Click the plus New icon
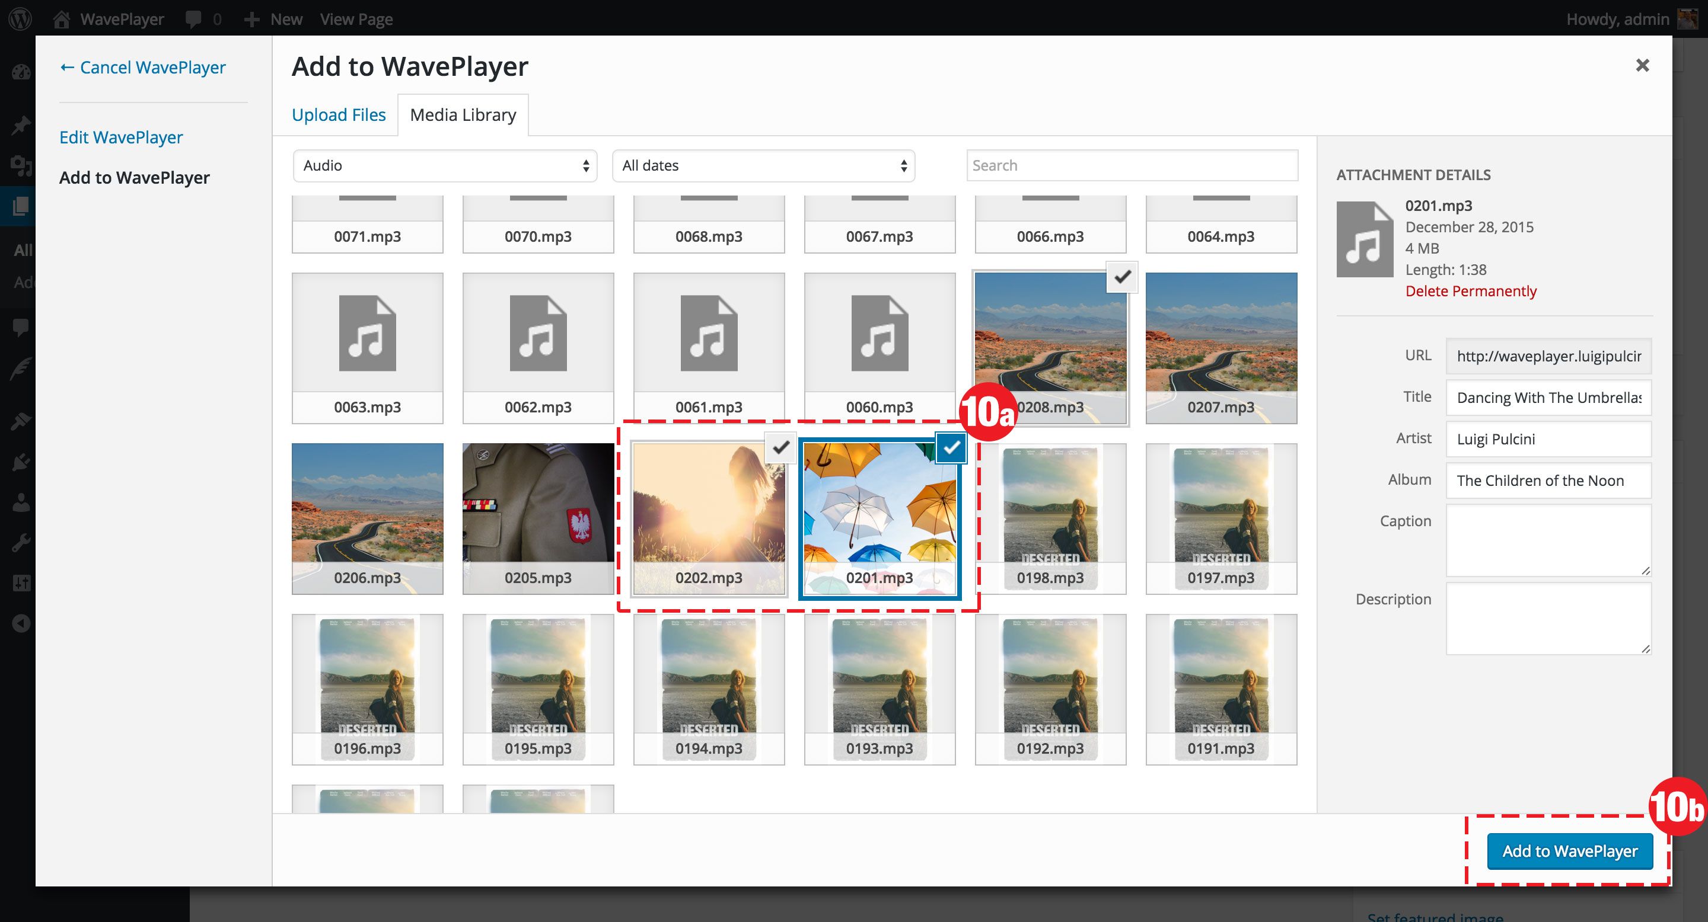Image resolution: width=1708 pixels, height=922 pixels. point(251,19)
